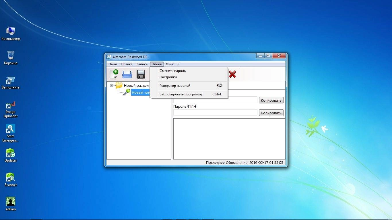Click the Последнее Обновление status bar text
The height and width of the screenshot is (220, 392).
click(x=244, y=163)
